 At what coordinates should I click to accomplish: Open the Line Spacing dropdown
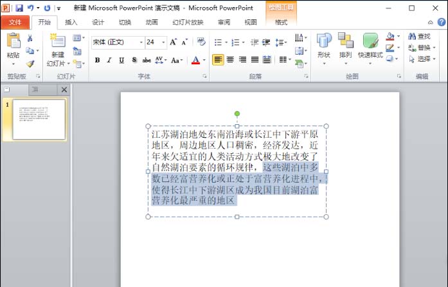(x=281, y=42)
